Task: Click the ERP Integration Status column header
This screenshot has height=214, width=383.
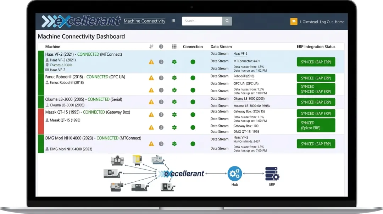Action: coord(316,46)
